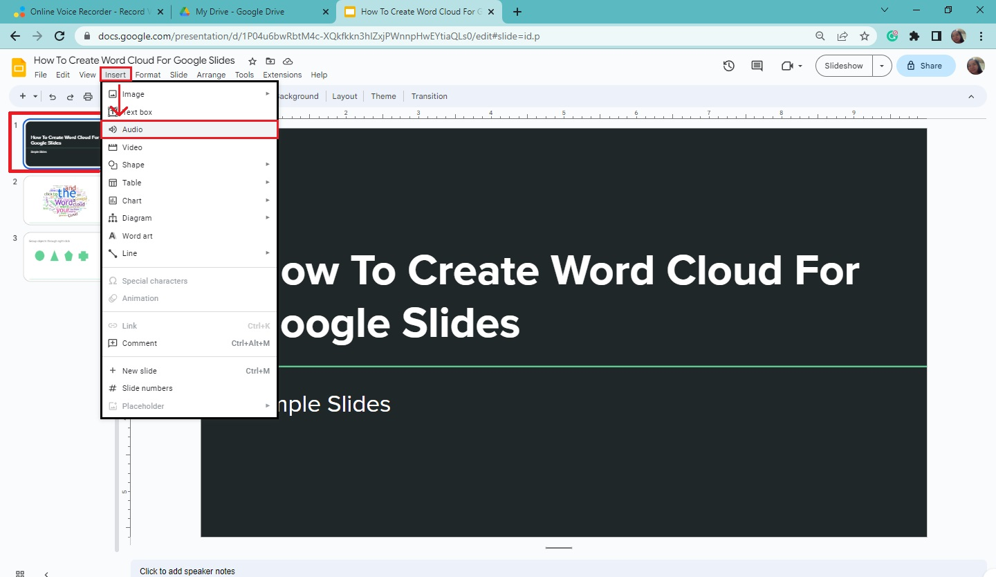
Task: Open the Google account avatar
Action: pyautogui.click(x=976, y=66)
